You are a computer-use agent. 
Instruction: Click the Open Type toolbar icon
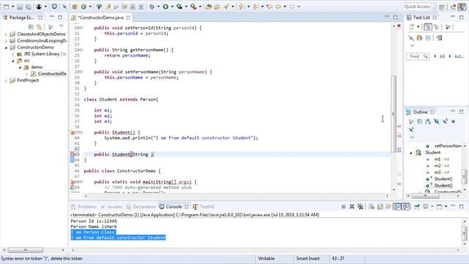tap(209, 7)
